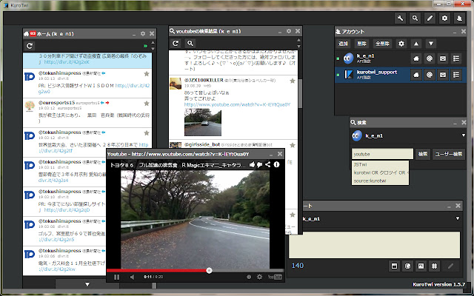Click the magnifier search icon in top toolbar

415,18
